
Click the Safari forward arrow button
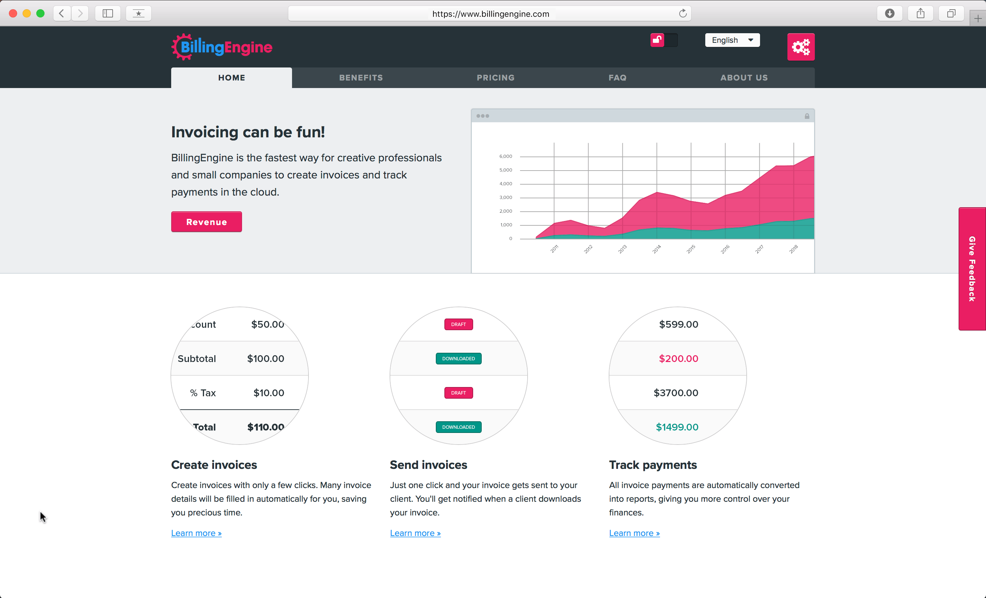pyautogui.click(x=80, y=14)
